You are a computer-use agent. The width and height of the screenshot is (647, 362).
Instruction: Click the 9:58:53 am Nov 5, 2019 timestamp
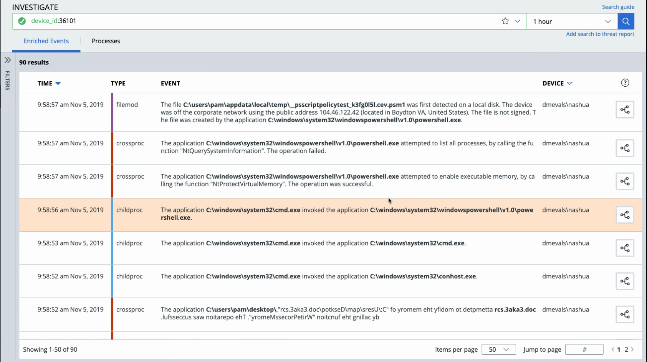tap(71, 243)
